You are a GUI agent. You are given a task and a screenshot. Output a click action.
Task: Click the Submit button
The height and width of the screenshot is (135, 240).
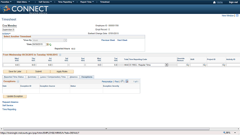[x=38, y=72]
